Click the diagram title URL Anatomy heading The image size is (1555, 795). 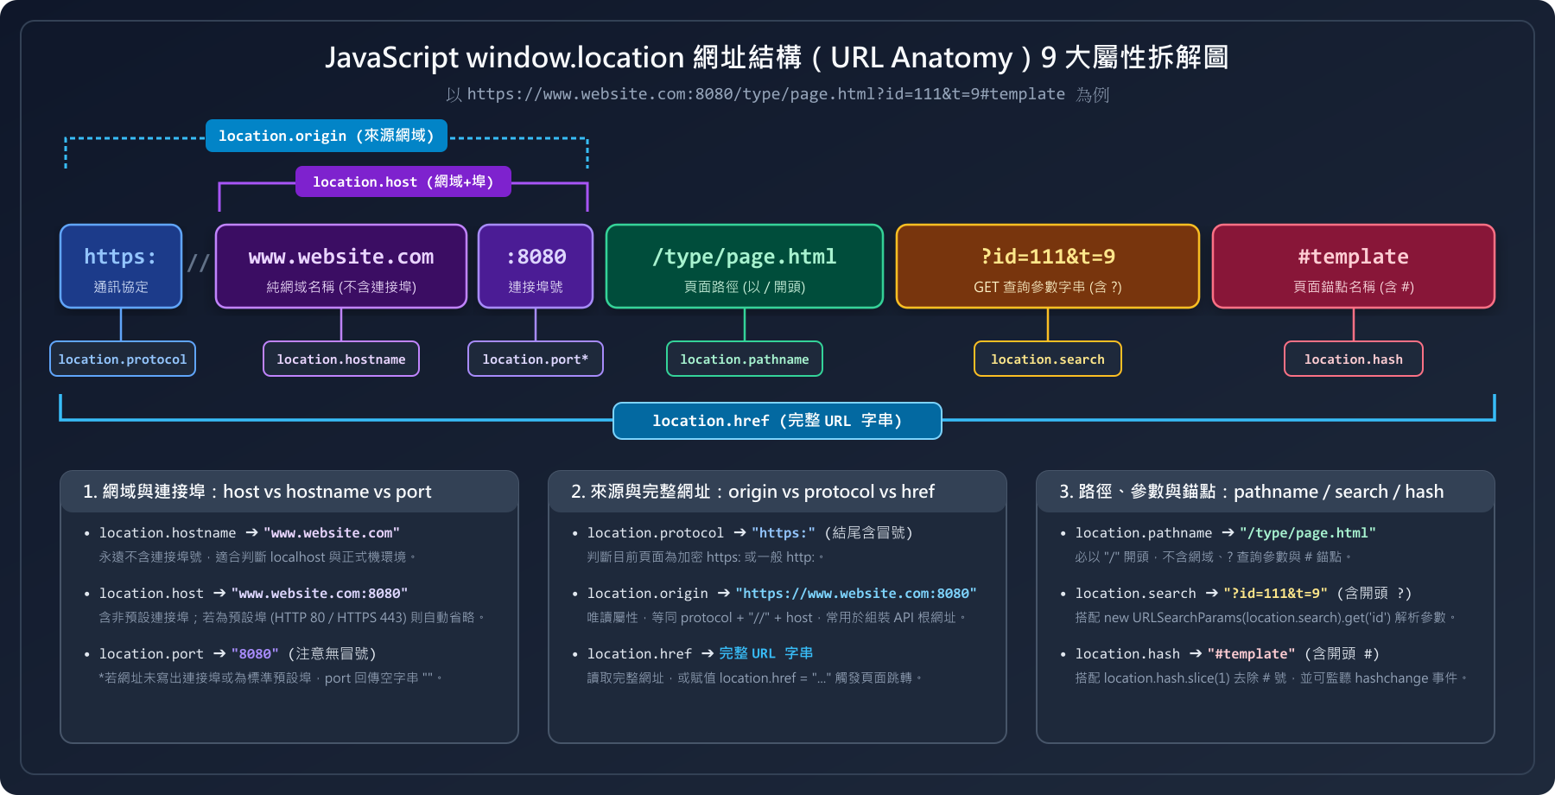(777, 57)
